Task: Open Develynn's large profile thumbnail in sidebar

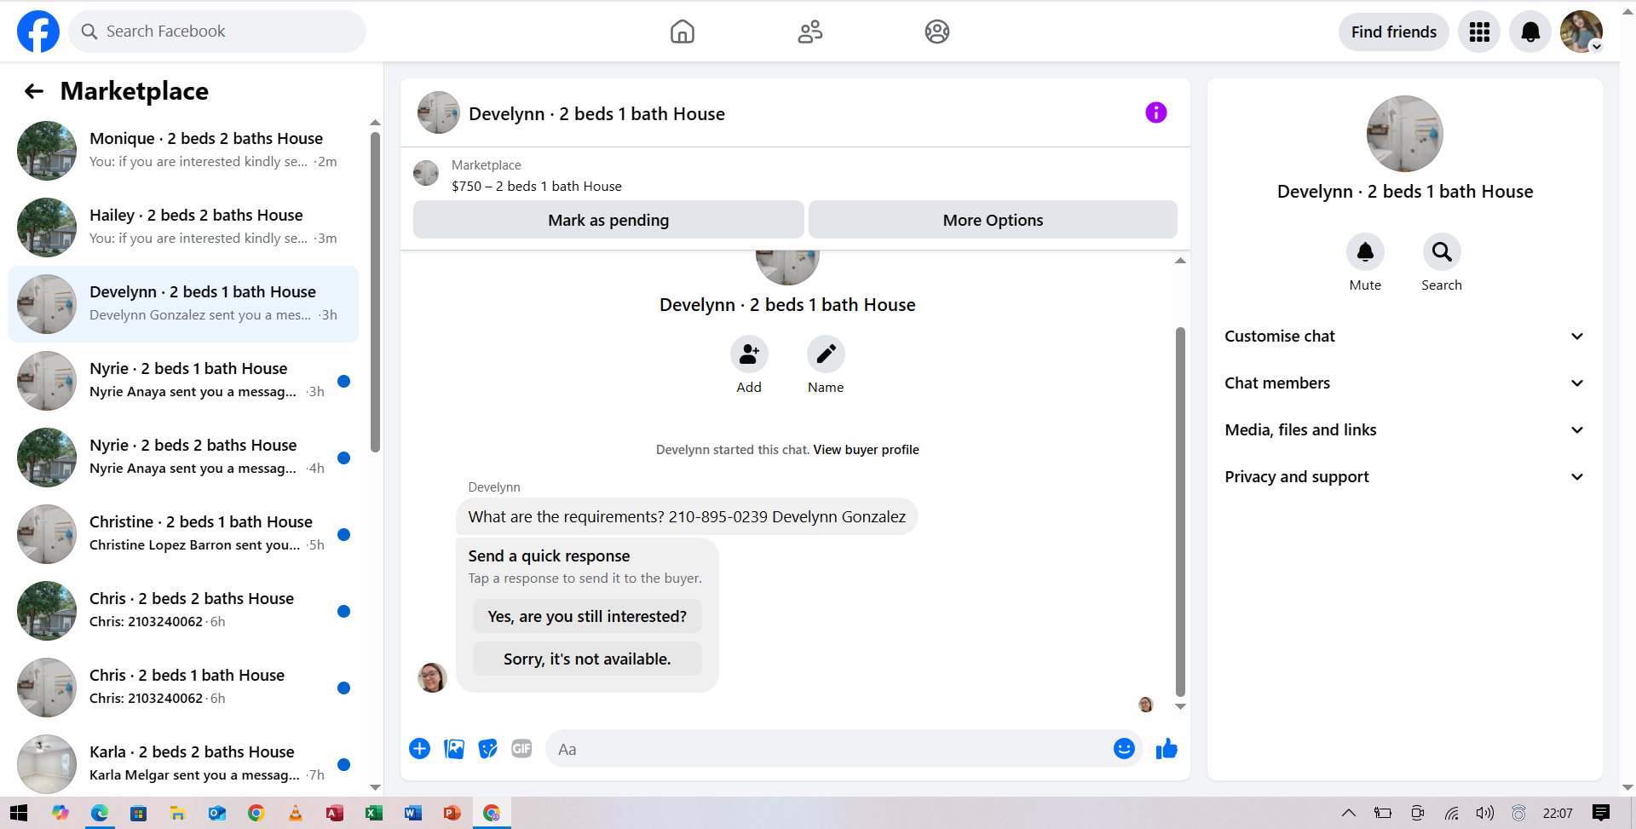Action: point(1404,134)
